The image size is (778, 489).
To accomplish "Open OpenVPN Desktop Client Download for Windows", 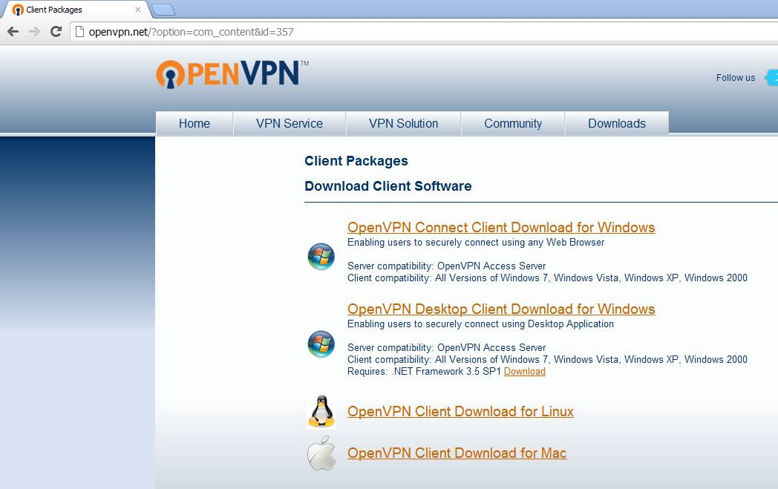I will (501, 309).
